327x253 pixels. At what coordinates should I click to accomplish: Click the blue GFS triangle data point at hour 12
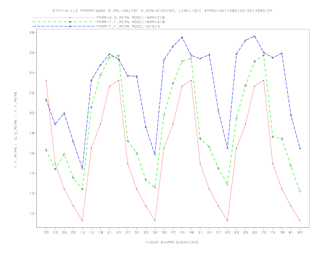(83, 168)
